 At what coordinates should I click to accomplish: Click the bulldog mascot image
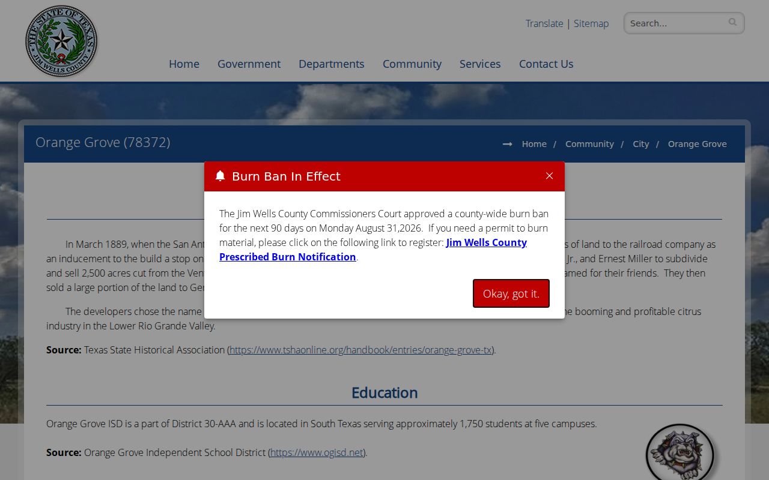click(679, 452)
